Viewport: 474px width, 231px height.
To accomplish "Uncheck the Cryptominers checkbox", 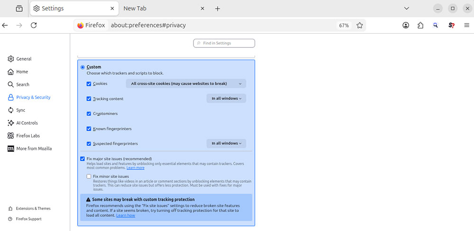I will pyautogui.click(x=89, y=114).
